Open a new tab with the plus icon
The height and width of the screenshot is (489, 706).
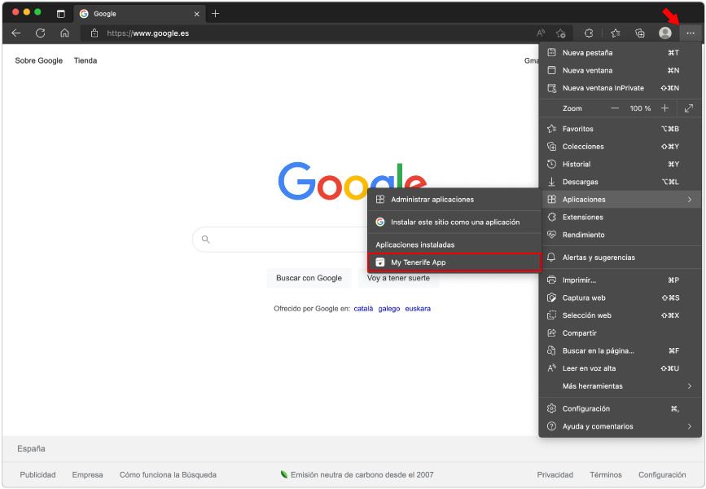[213, 14]
